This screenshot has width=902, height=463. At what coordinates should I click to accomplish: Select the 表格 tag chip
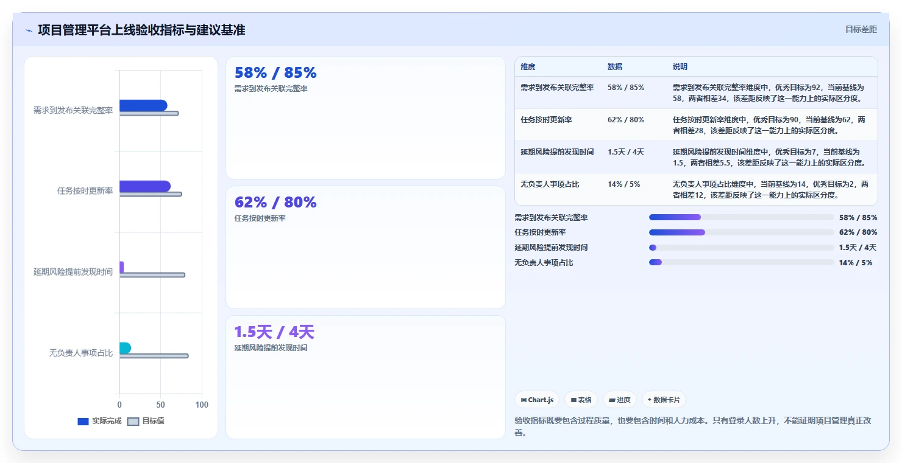[x=581, y=400]
